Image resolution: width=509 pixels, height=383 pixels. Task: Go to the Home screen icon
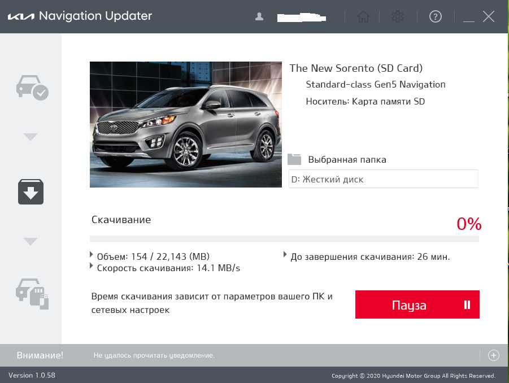click(x=363, y=16)
